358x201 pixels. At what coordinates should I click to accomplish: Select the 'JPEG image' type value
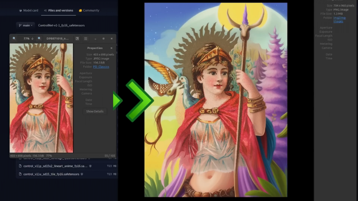pyautogui.click(x=101, y=59)
